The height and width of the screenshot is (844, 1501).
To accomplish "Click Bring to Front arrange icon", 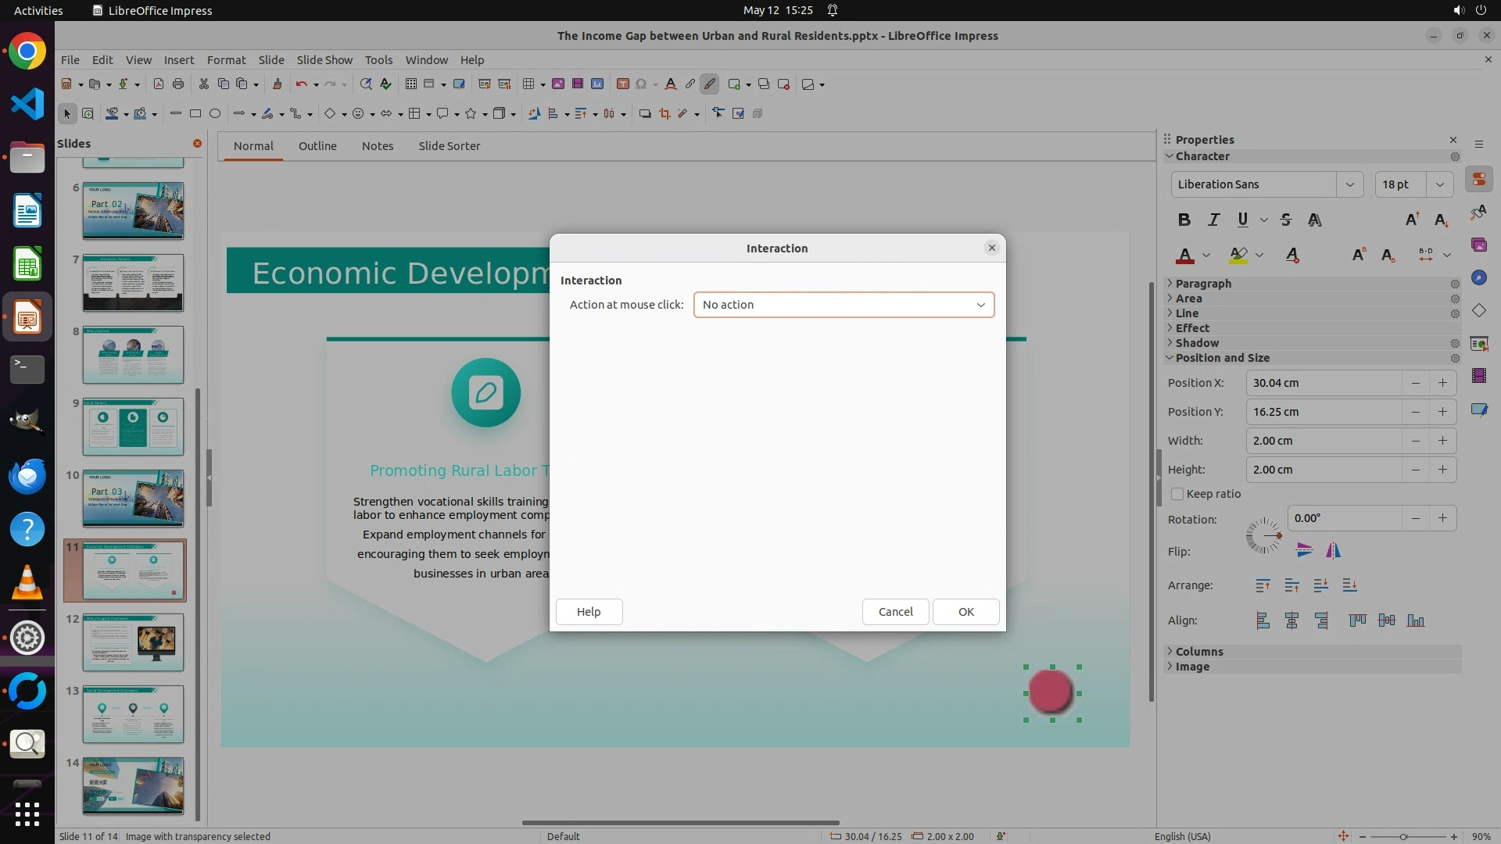I will [1263, 585].
